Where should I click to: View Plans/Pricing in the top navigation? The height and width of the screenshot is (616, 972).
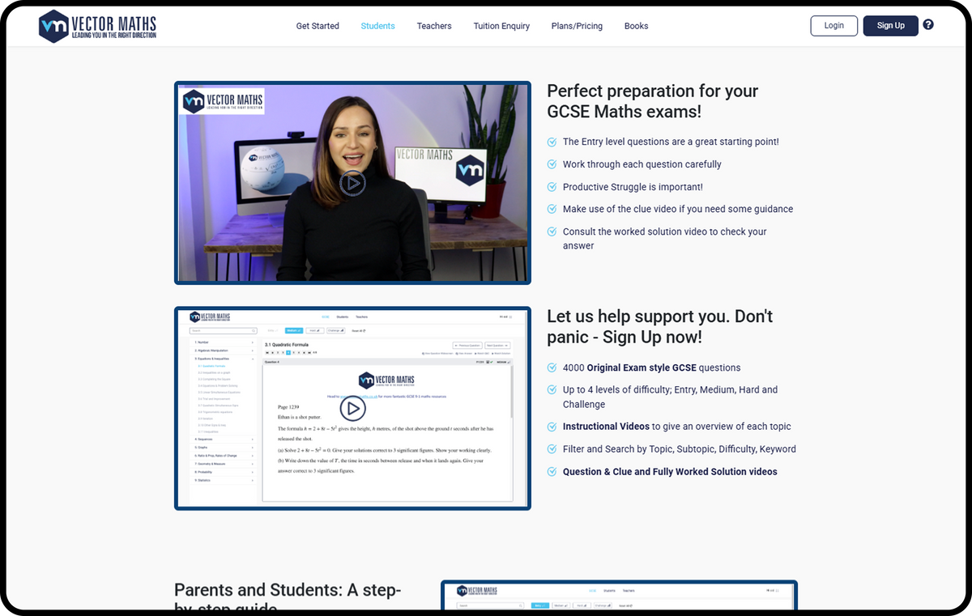577,26
